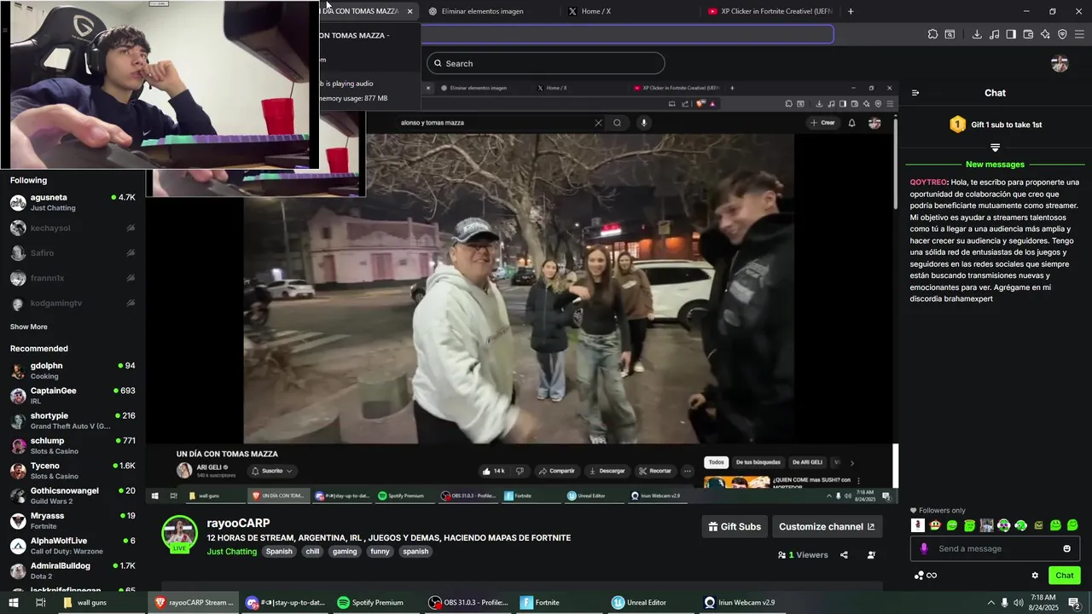This screenshot has width=1092, height=614.
Task: Open chat settings gear icon
Action: [x=1035, y=576]
